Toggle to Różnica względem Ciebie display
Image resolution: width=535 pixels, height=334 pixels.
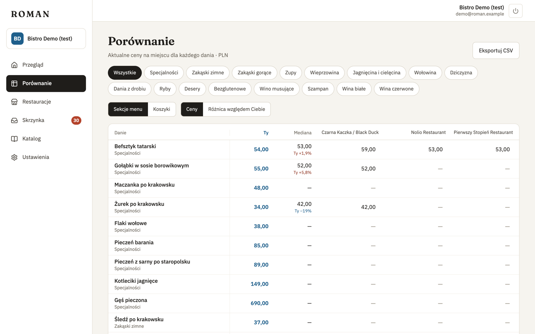(236, 109)
